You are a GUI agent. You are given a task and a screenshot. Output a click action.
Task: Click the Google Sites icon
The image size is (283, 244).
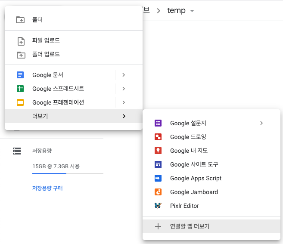158,164
